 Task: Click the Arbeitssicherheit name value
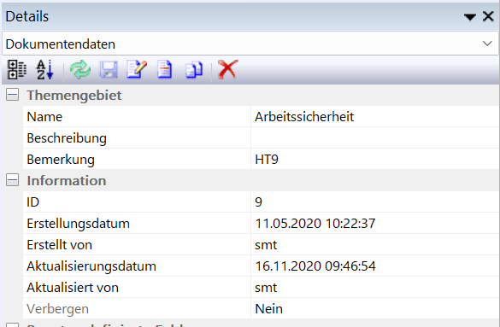coord(304,117)
